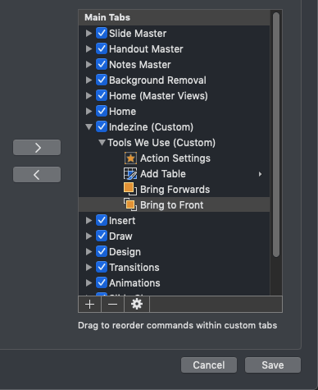The height and width of the screenshot is (390, 318).
Task: Click the right arrow to add the command
Action: 37,148
